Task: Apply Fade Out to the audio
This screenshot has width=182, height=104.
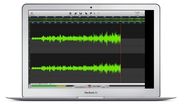Action: [x=86, y=13]
